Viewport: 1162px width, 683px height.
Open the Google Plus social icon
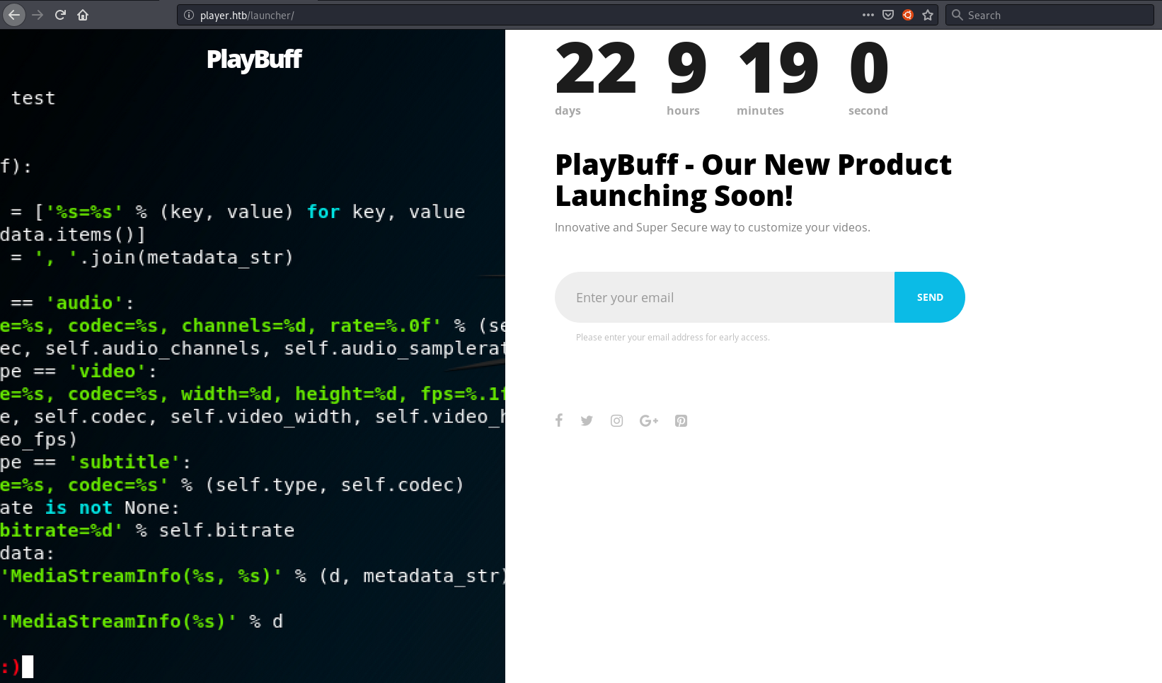coord(649,420)
